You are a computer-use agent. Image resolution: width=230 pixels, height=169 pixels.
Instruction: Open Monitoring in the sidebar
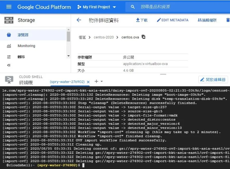point(26,46)
